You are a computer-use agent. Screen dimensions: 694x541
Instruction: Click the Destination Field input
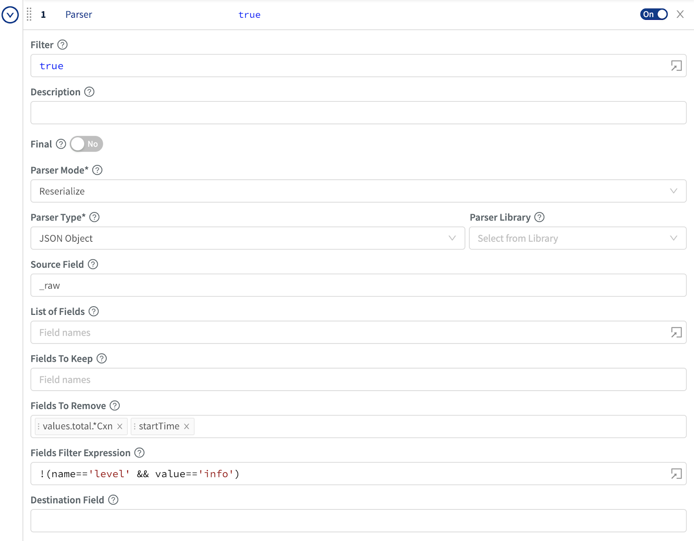point(358,521)
